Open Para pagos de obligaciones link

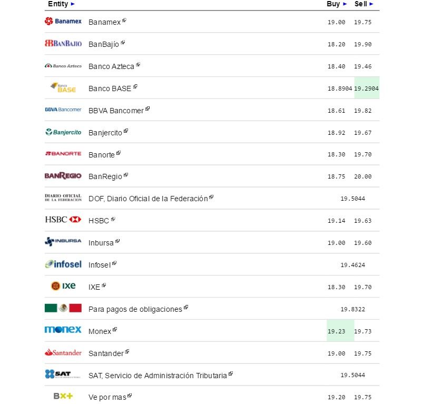[135, 309]
